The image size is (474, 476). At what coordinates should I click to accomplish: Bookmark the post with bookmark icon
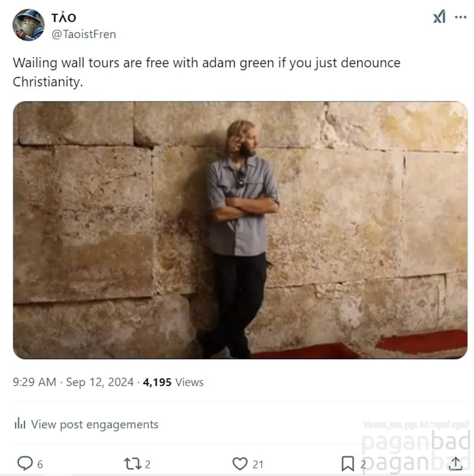pyautogui.click(x=348, y=464)
